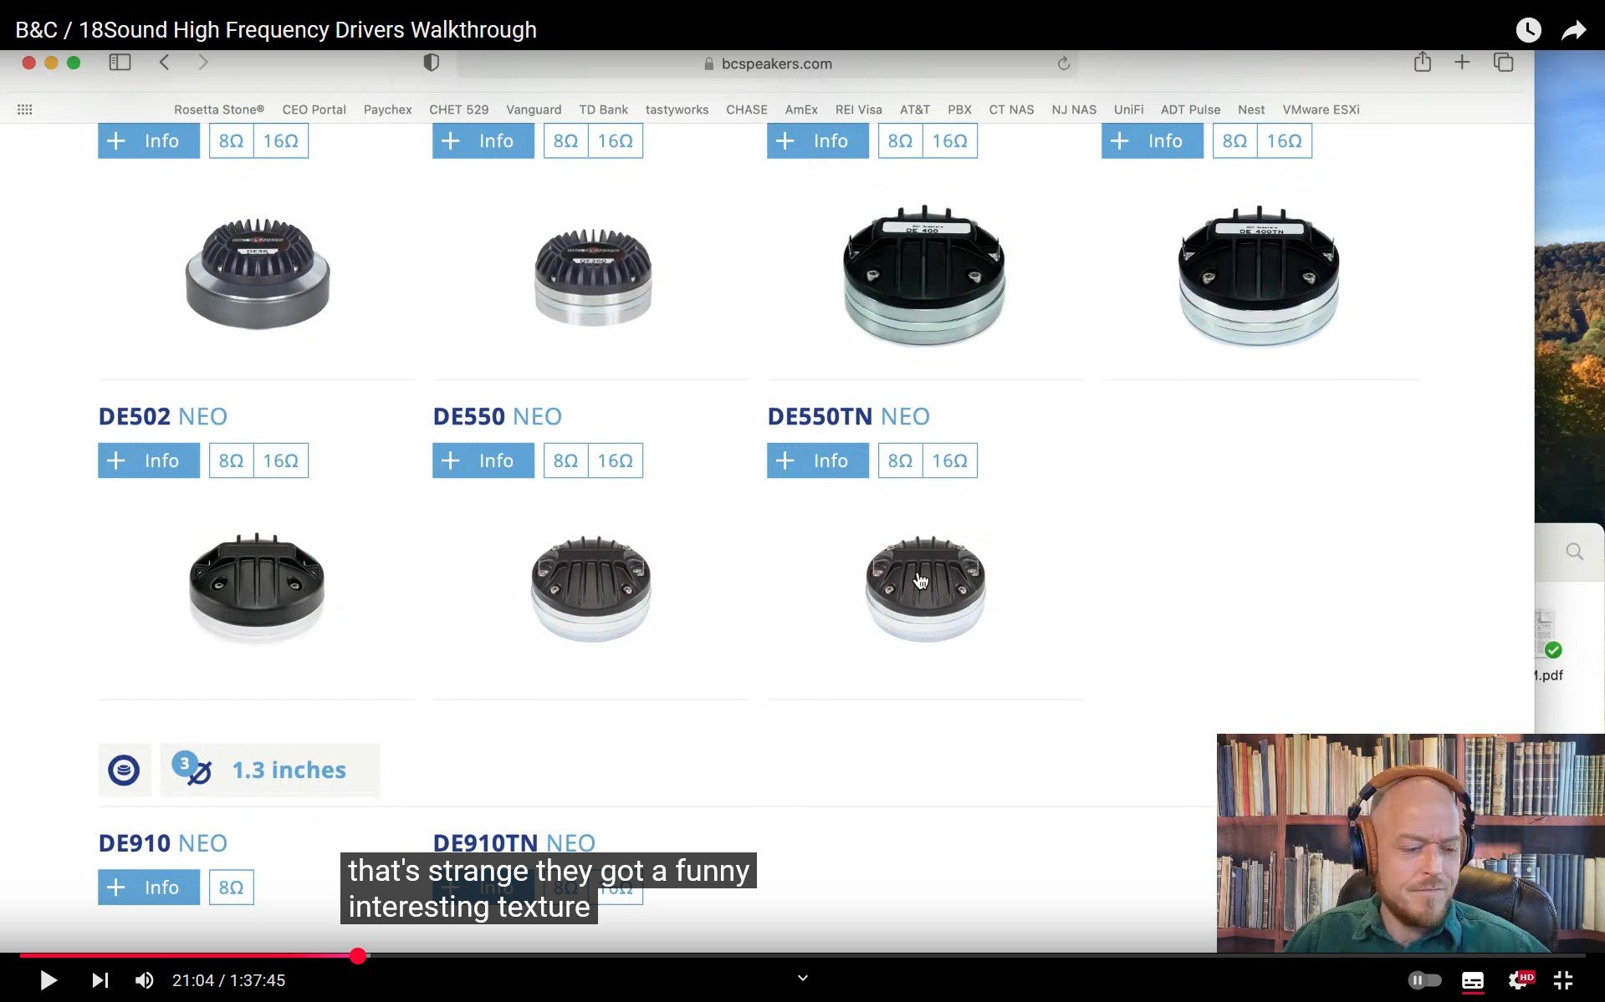This screenshot has width=1605, height=1002.
Task: Click the compression driver category icon
Action: (x=124, y=770)
